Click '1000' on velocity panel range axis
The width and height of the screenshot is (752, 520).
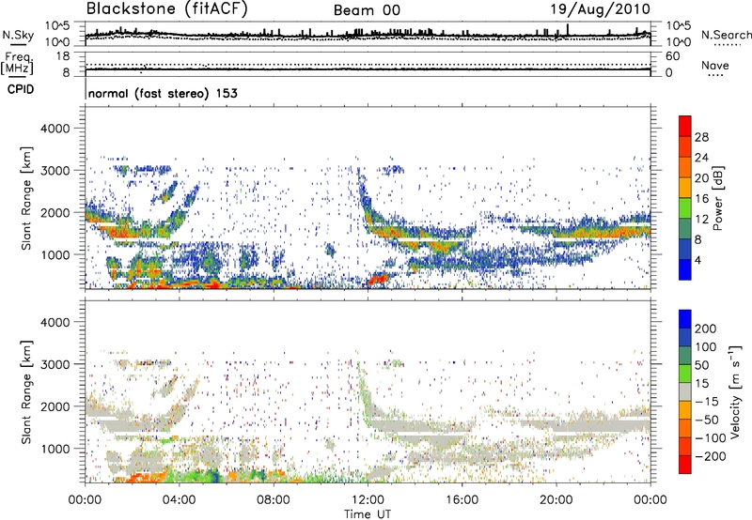[x=55, y=449]
